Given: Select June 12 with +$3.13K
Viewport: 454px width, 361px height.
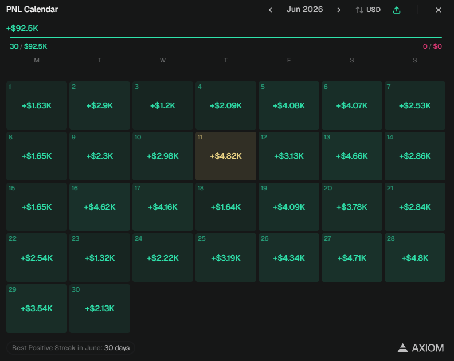Looking at the screenshot, I should tap(289, 156).
